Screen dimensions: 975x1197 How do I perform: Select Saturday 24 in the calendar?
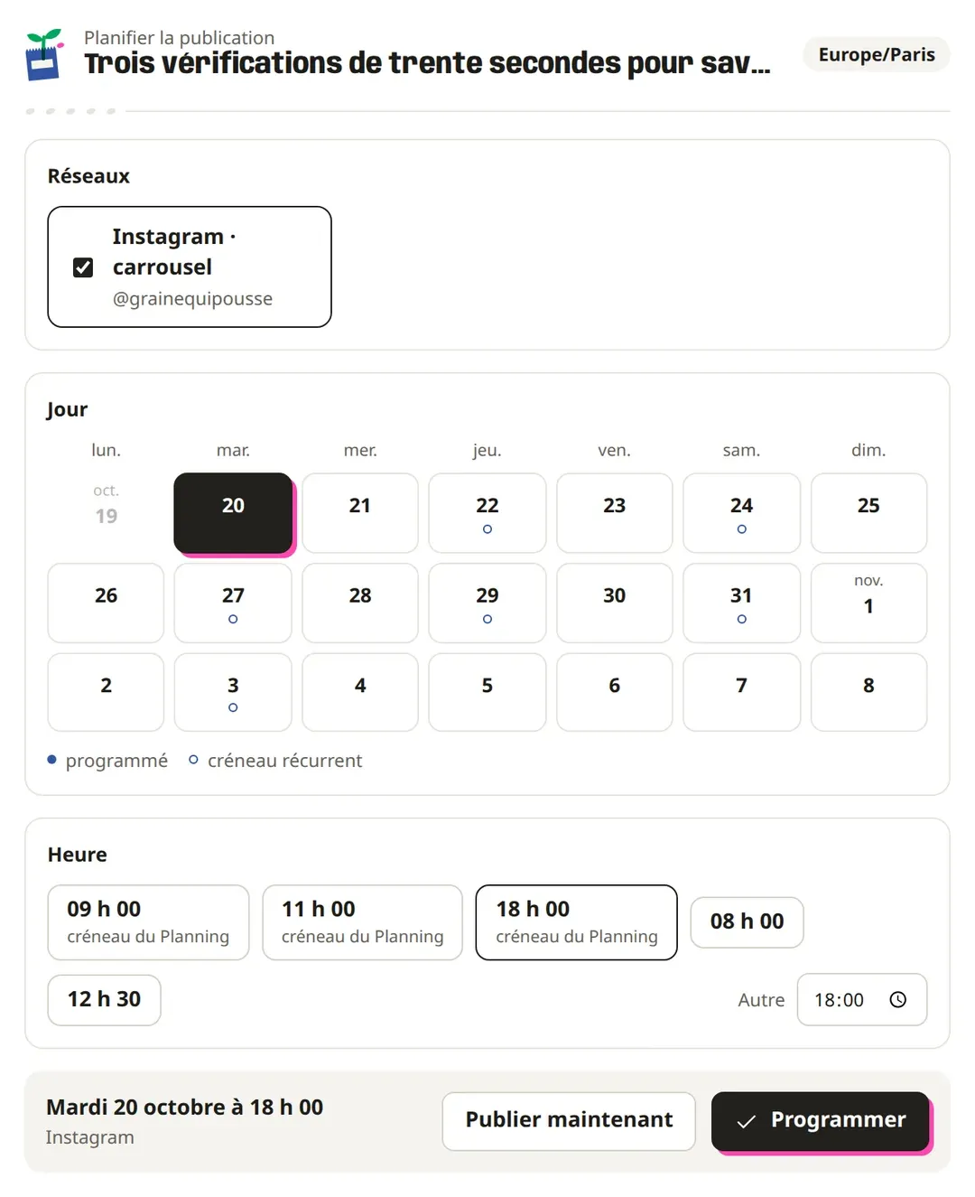[741, 512]
